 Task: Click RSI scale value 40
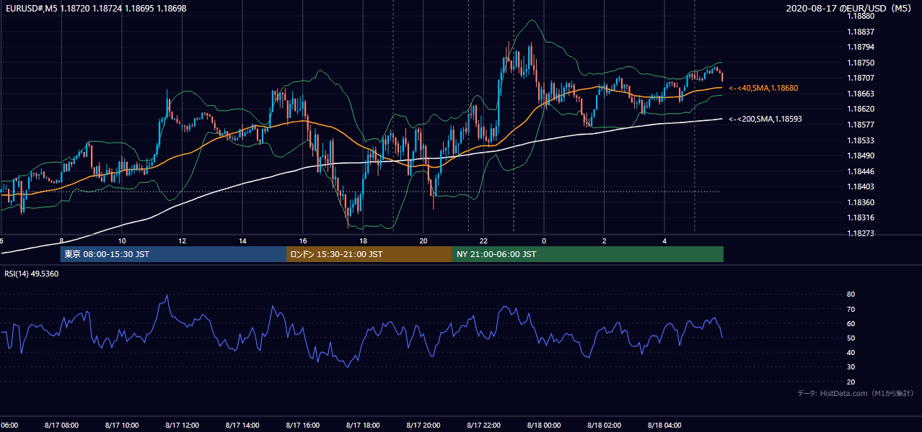[x=851, y=352]
